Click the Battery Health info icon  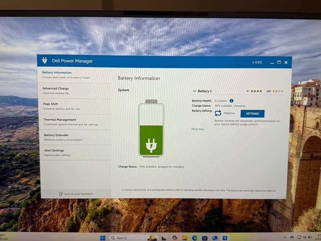[232, 101]
